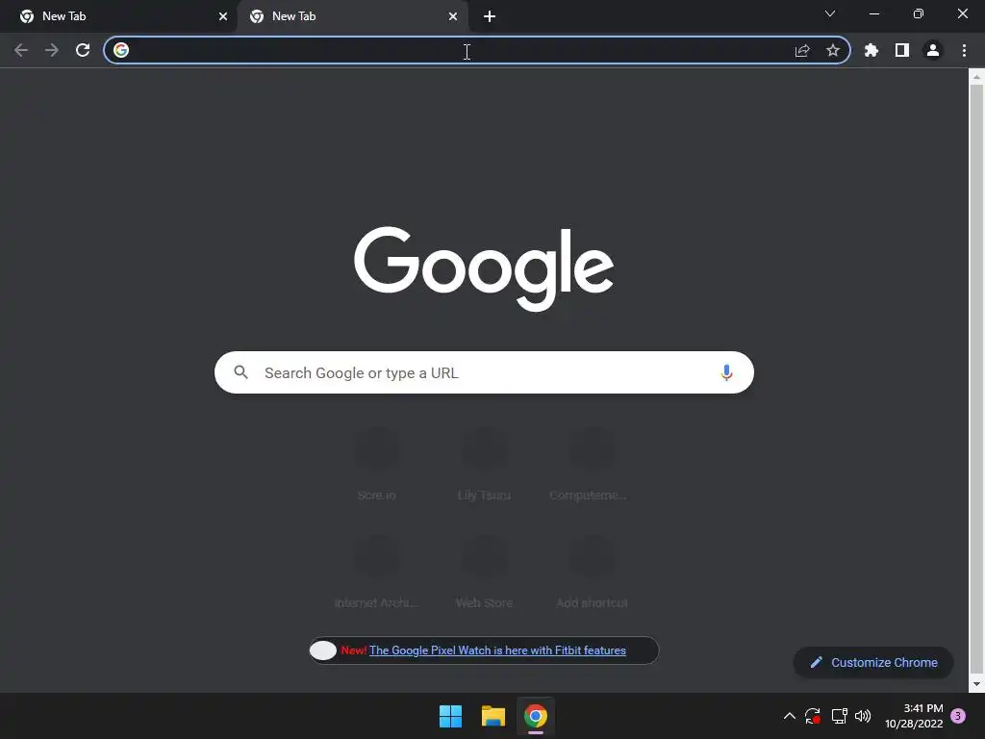
Task: Click the Google logo
Action: click(x=484, y=268)
